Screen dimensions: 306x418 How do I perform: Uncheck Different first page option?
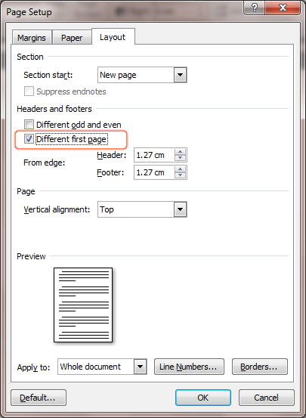point(29,138)
